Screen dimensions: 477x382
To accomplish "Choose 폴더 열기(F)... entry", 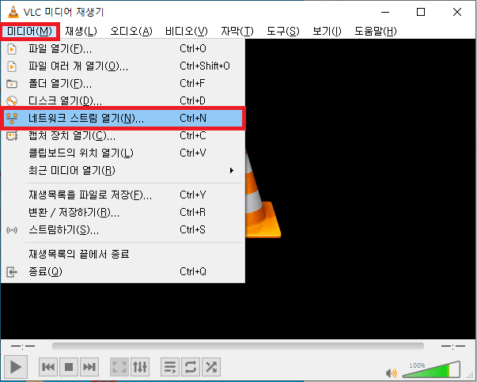I will pyautogui.click(x=123, y=83).
